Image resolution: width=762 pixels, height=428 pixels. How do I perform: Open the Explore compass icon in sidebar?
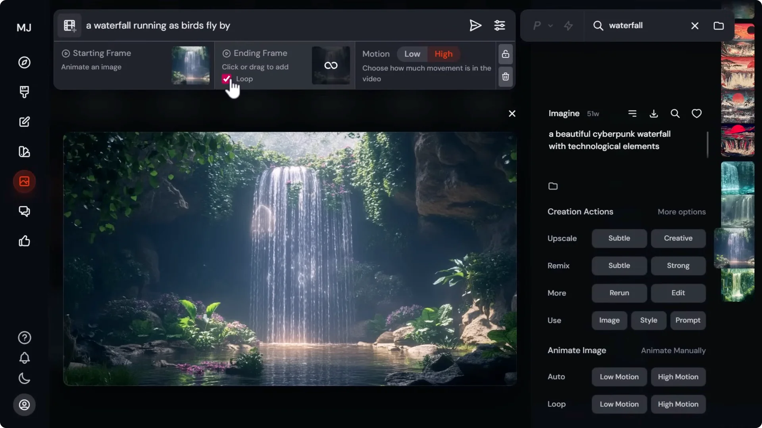pos(24,62)
